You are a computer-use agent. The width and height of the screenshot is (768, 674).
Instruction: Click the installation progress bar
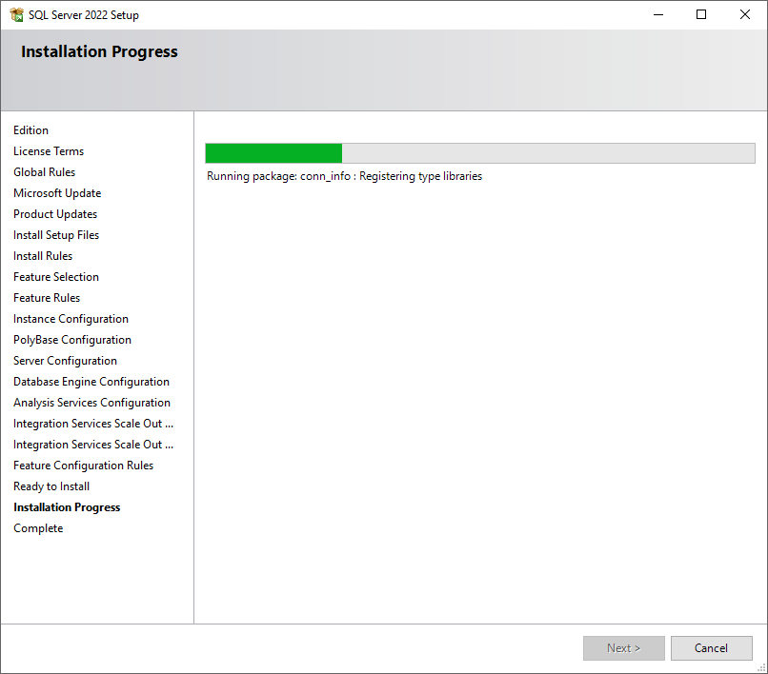pos(479,152)
